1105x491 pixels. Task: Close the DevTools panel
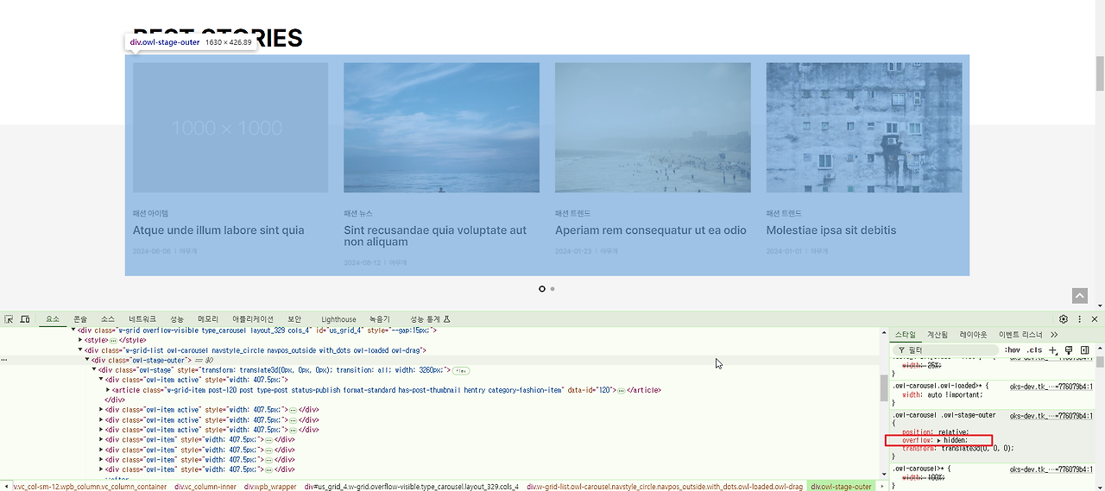pos(1095,319)
